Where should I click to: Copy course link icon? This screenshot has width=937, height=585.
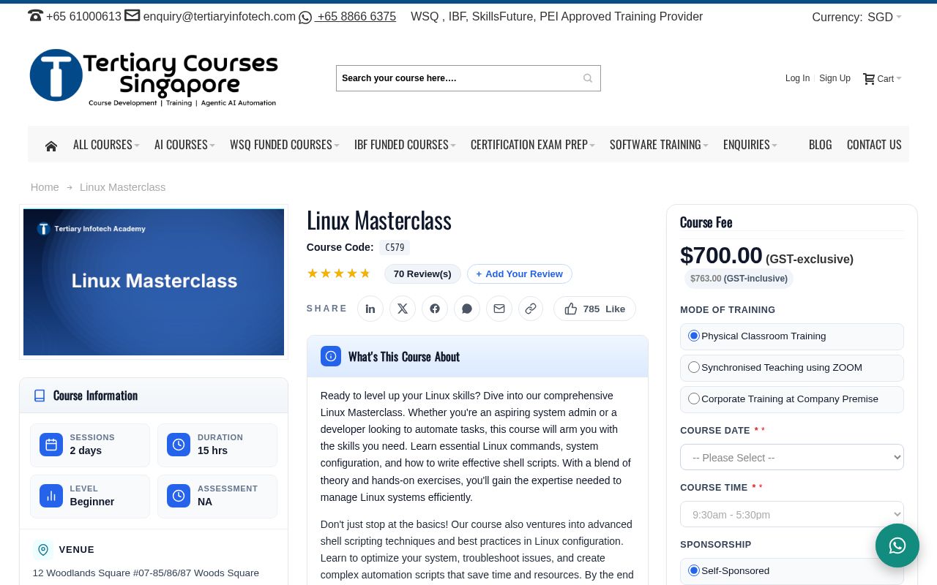(x=531, y=309)
